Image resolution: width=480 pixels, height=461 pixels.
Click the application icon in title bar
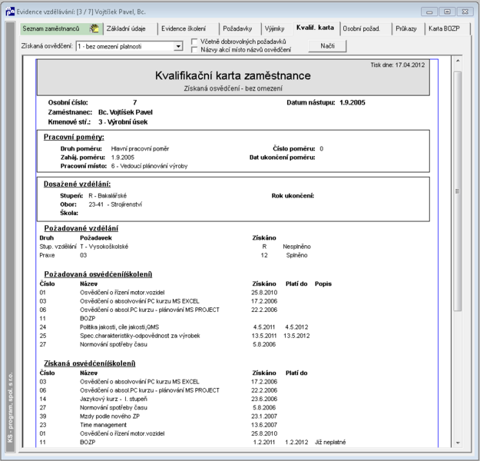[x=10, y=12]
